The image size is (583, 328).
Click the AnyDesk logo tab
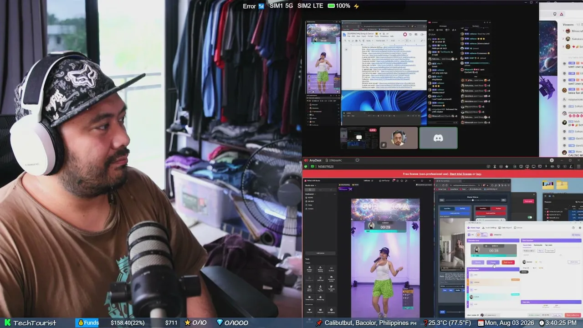tap(313, 160)
